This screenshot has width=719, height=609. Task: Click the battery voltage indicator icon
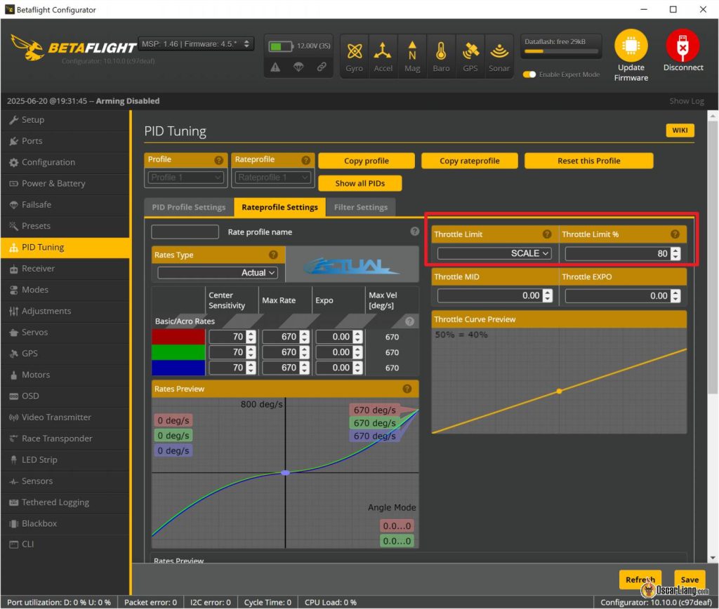click(x=281, y=46)
